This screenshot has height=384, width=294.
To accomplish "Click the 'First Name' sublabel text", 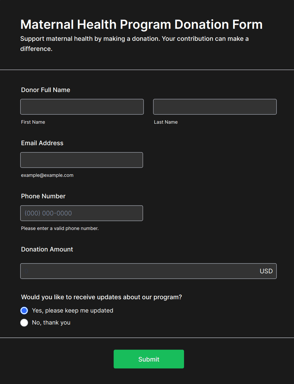I will (x=33, y=122).
